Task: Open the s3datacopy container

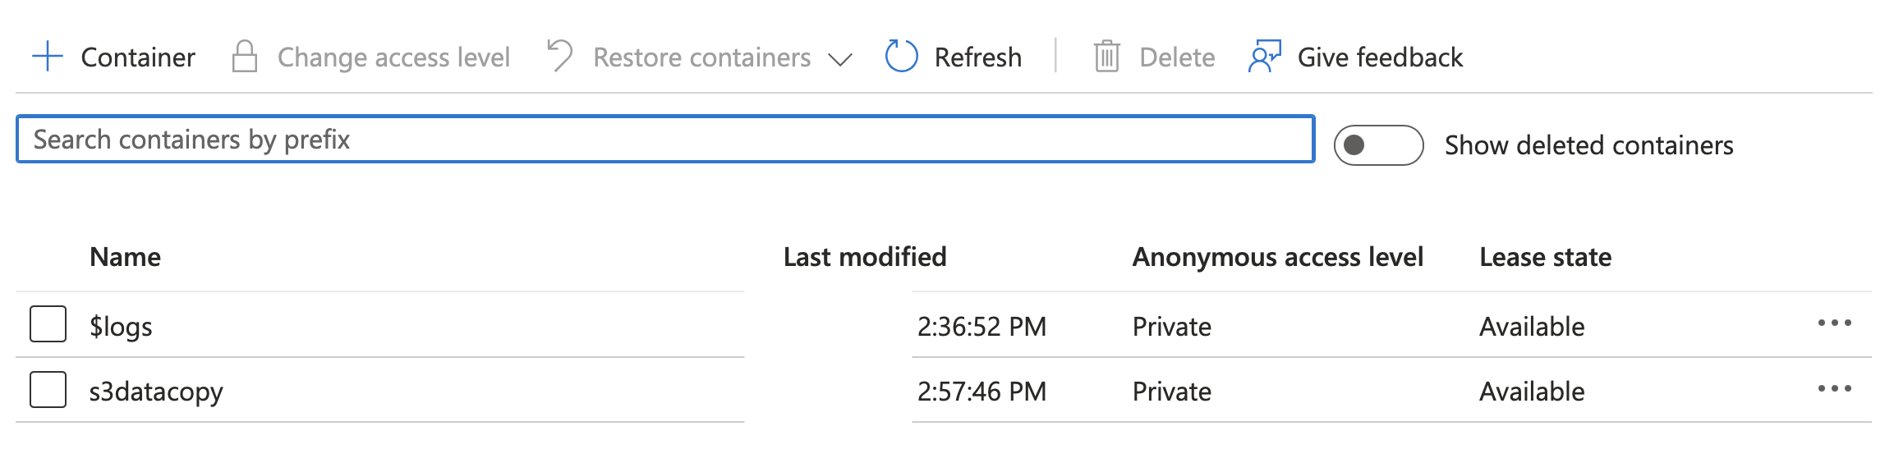Action: [156, 392]
